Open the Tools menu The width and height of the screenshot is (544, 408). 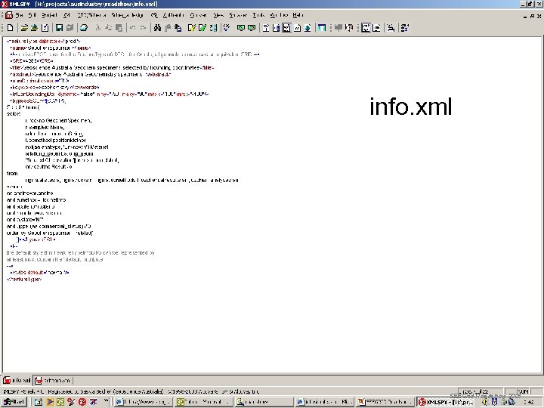pos(258,15)
